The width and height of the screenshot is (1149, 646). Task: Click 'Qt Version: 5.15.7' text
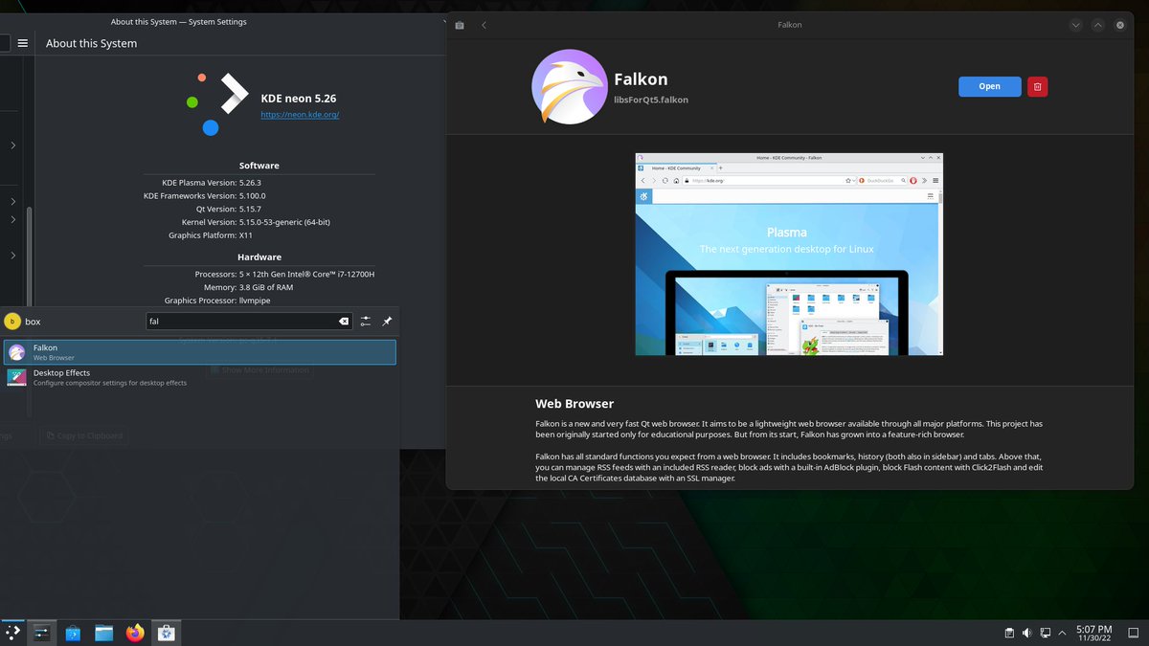pyautogui.click(x=228, y=209)
